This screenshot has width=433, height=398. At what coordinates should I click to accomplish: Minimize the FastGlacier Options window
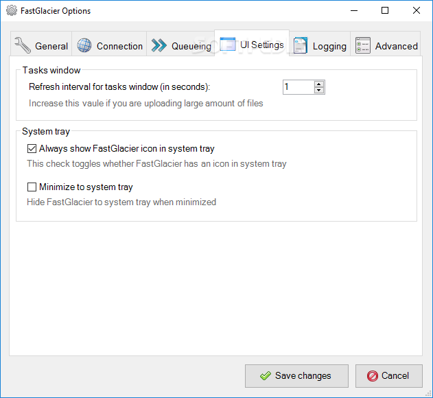coord(354,10)
